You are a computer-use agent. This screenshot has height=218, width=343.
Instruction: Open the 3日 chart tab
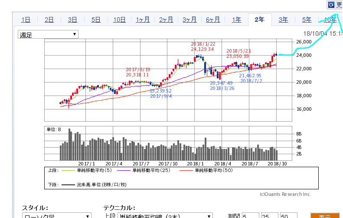(72, 20)
